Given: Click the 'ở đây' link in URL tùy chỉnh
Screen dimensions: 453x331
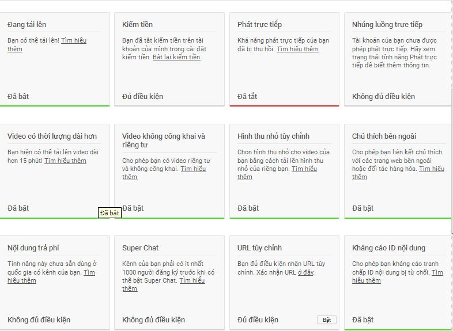Looking at the screenshot, I should click(x=305, y=272).
